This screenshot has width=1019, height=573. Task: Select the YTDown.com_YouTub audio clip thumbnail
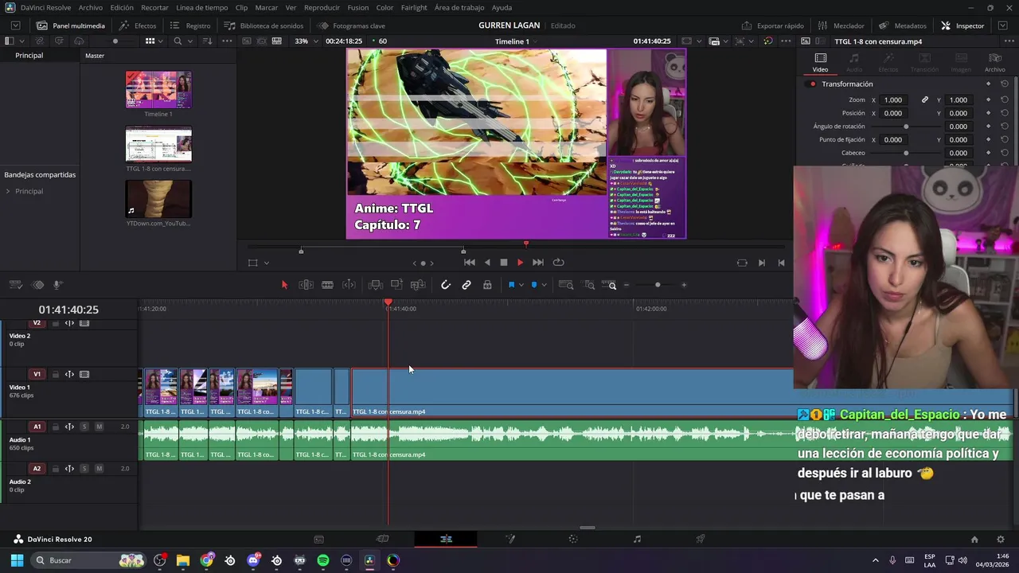click(158, 199)
